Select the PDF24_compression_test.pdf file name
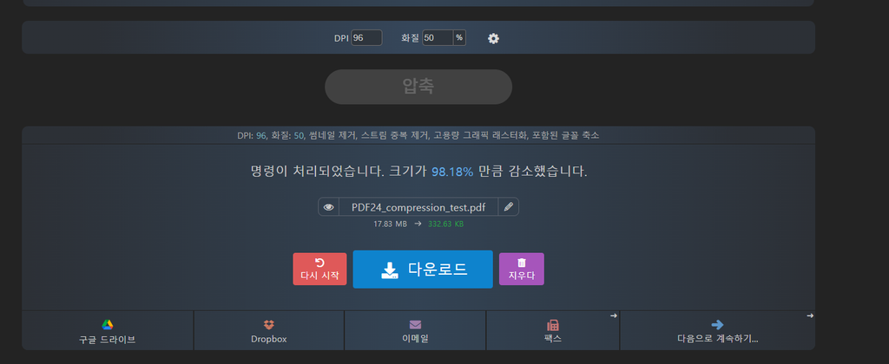This screenshot has width=889, height=364. point(418,207)
